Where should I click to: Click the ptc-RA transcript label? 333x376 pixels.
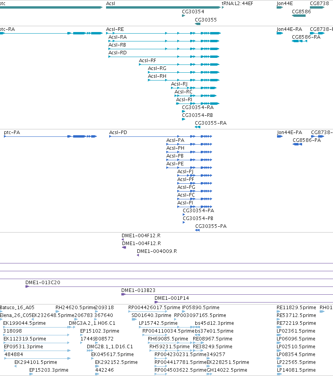coord(7,29)
